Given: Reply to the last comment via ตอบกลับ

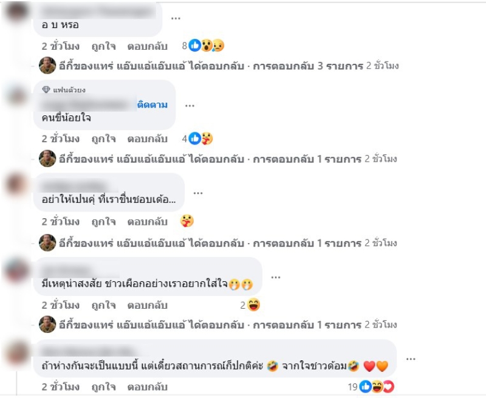Looking at the screenshot, I should point(147,387).
